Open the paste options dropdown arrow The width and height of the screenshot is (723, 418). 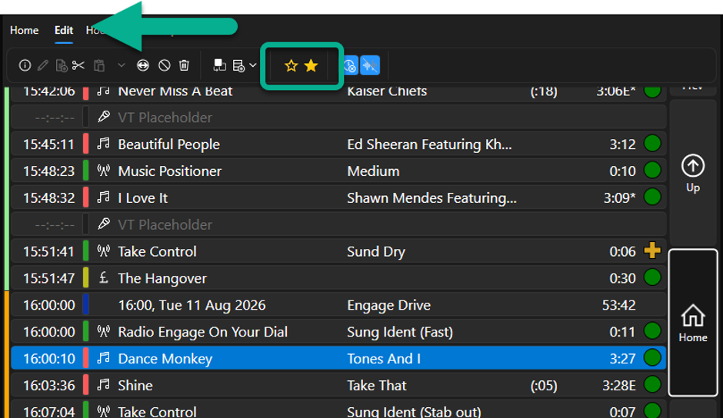[122, 65]
